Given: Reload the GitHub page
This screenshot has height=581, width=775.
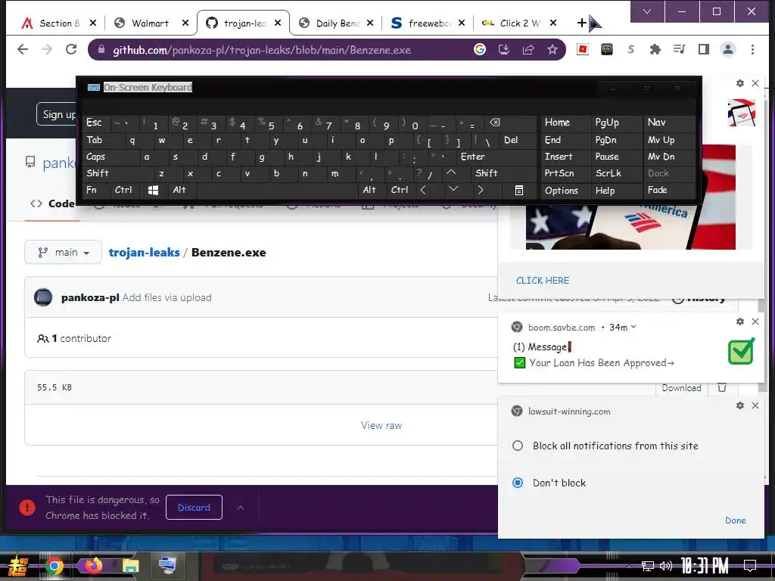Looking at the screenshot, I should point(71,49).
